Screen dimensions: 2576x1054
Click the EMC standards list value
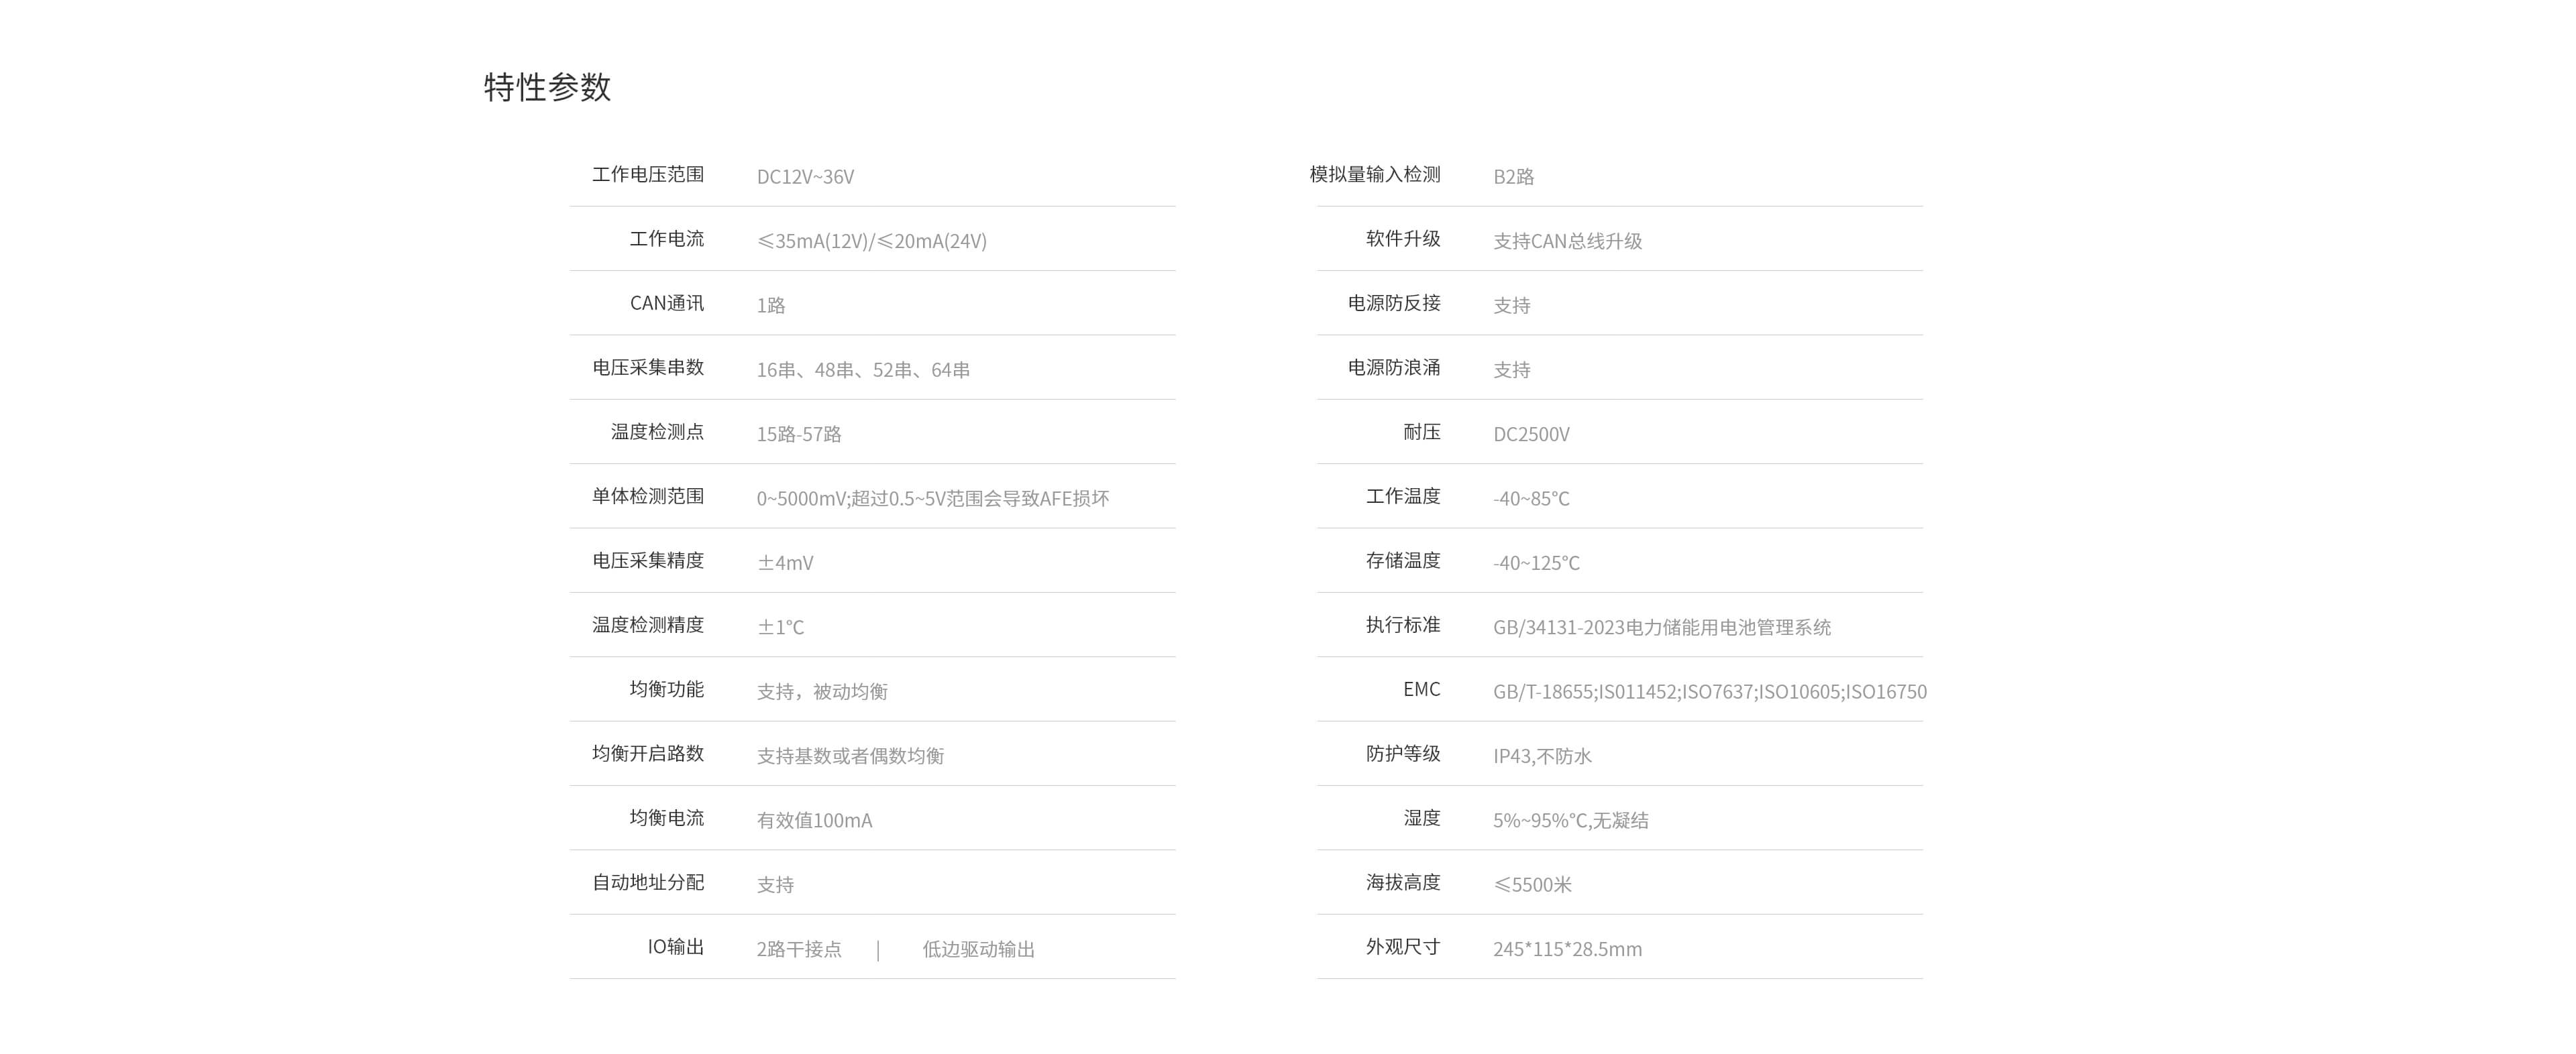pyautogui.click(x=1709, y=691)
